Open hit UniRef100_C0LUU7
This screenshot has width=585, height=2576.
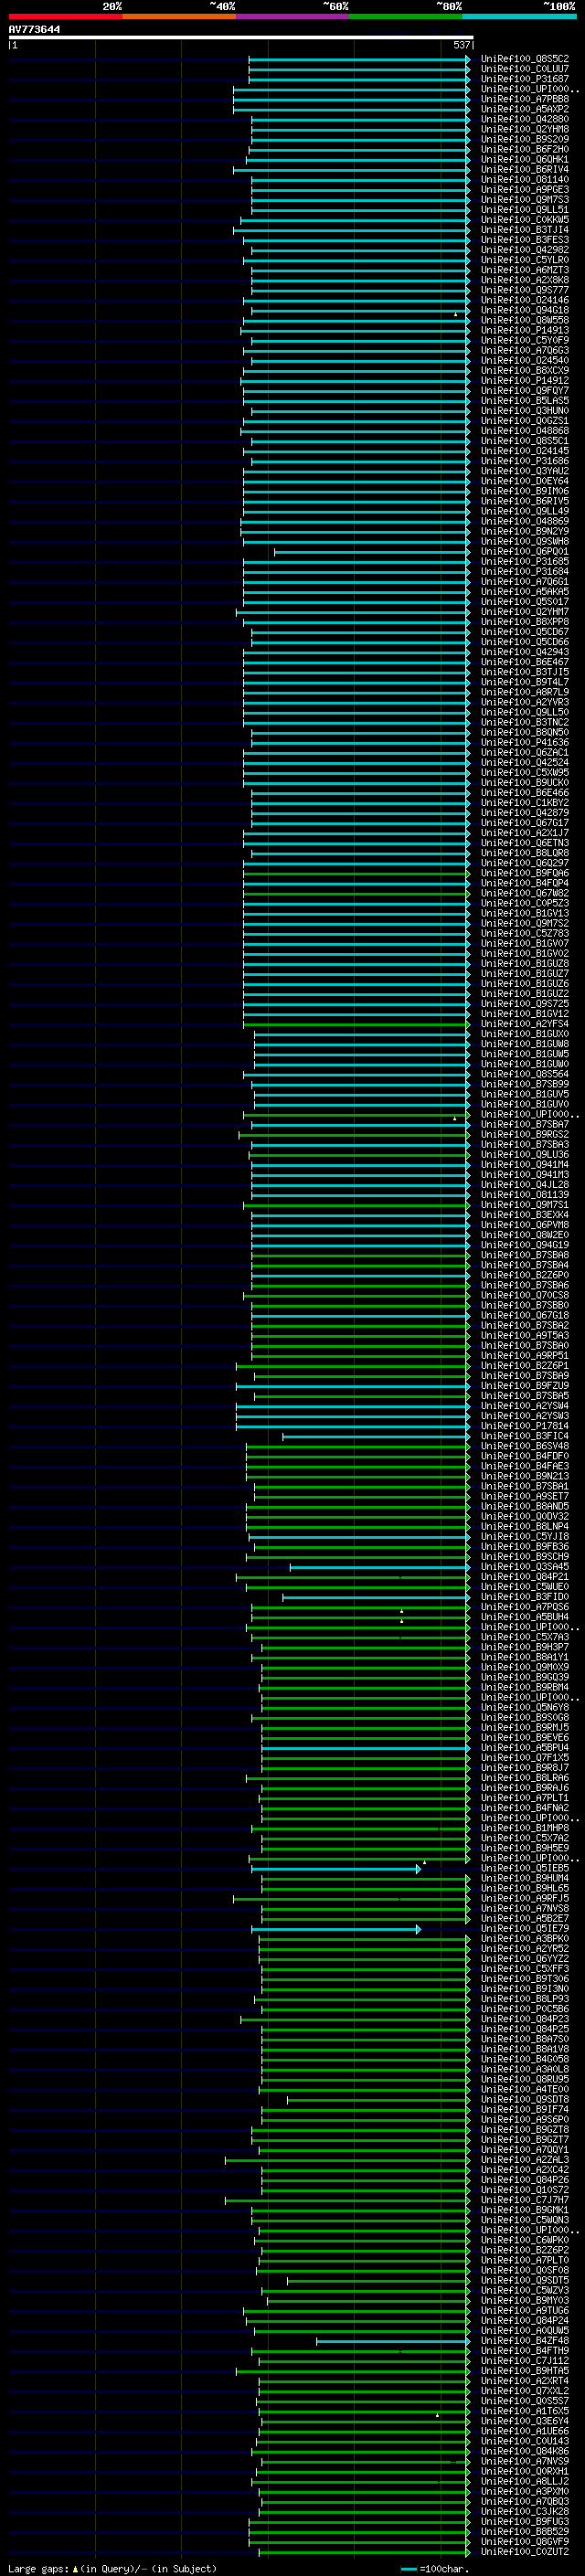525,69
